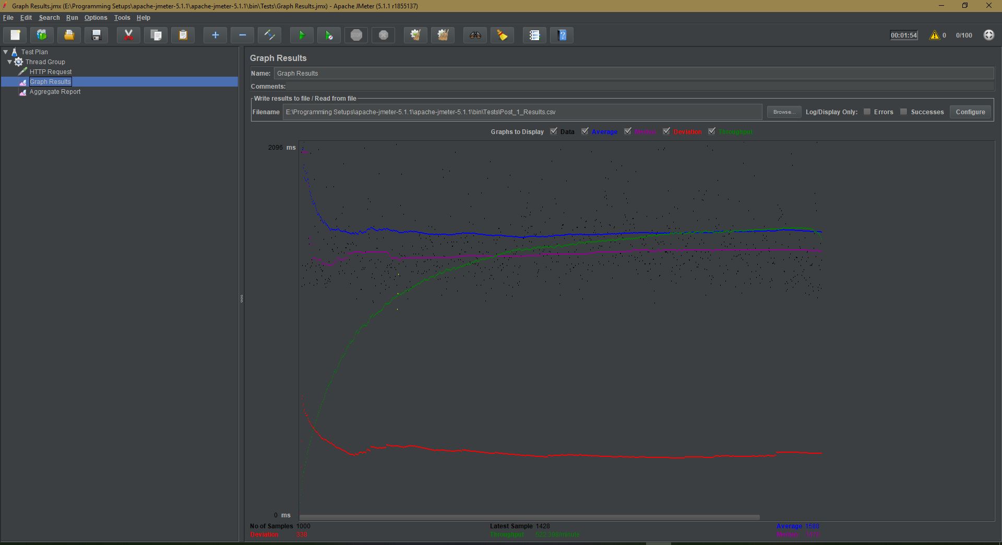This screenshot has width=1002, height=545.
Task: Collapse the Thread Group tree node
Action: (x=9, y=62)
